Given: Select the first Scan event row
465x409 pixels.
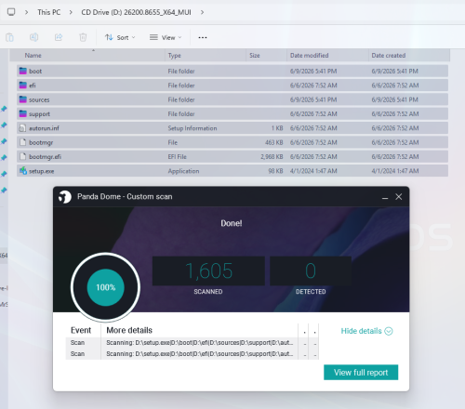Looking at the screenshot, I should (193, 343).
